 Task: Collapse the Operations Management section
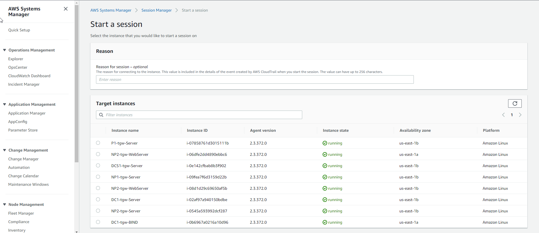point(5,50)
